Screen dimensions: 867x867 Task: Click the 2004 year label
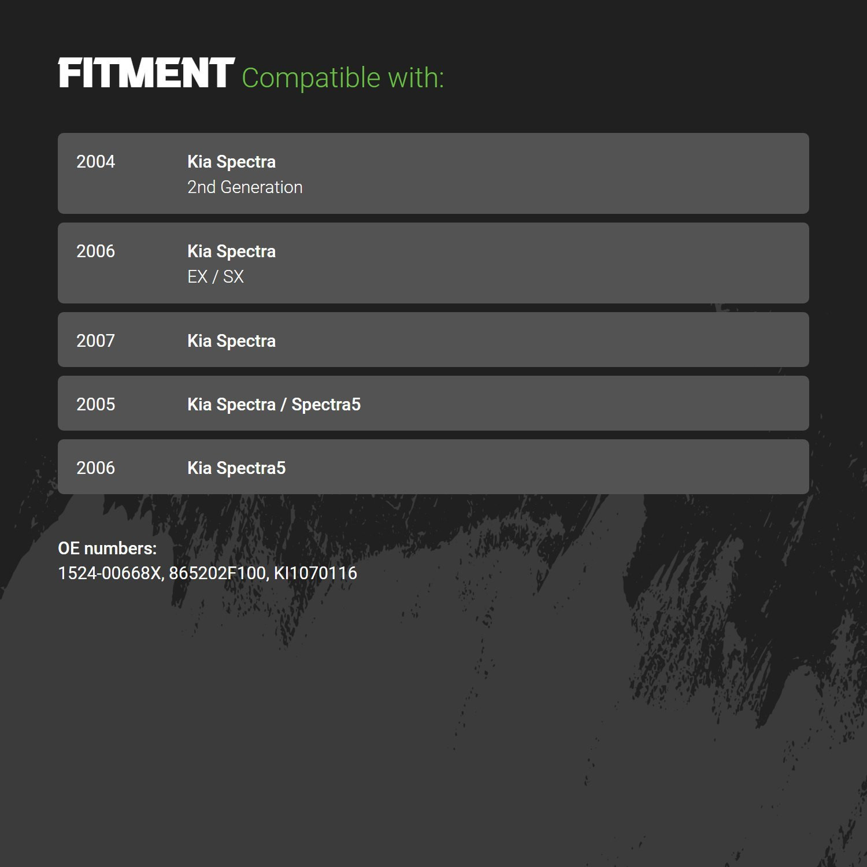tap(95, 162)
